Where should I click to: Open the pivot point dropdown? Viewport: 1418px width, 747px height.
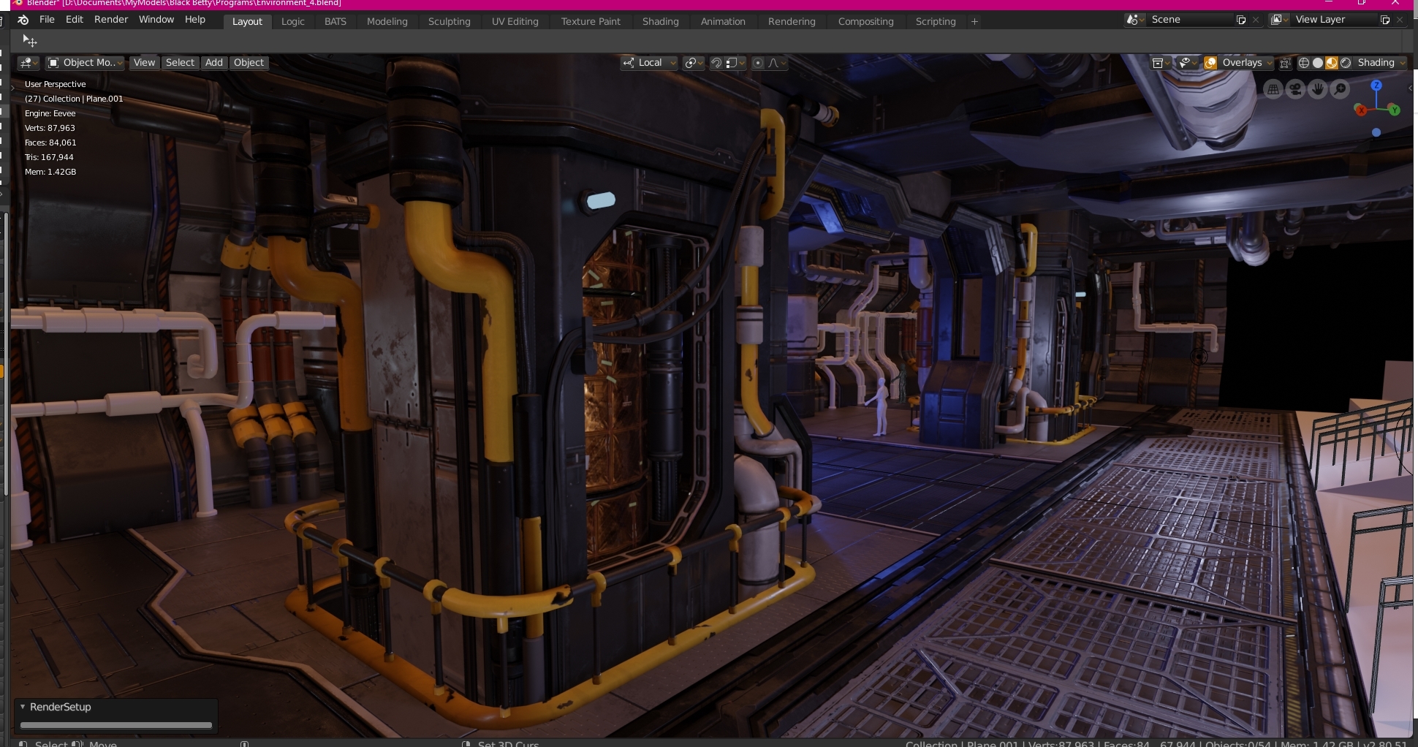[694, 63]
